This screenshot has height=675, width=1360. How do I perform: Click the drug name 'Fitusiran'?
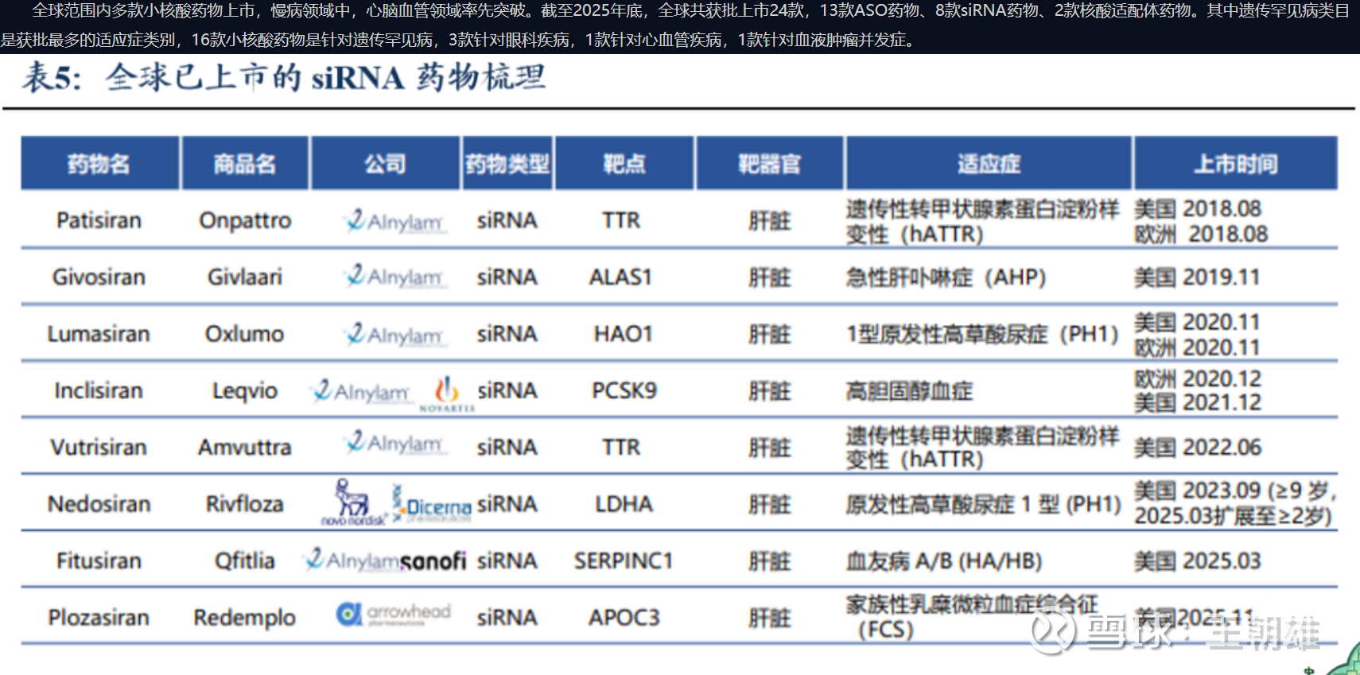coord(99,561)
